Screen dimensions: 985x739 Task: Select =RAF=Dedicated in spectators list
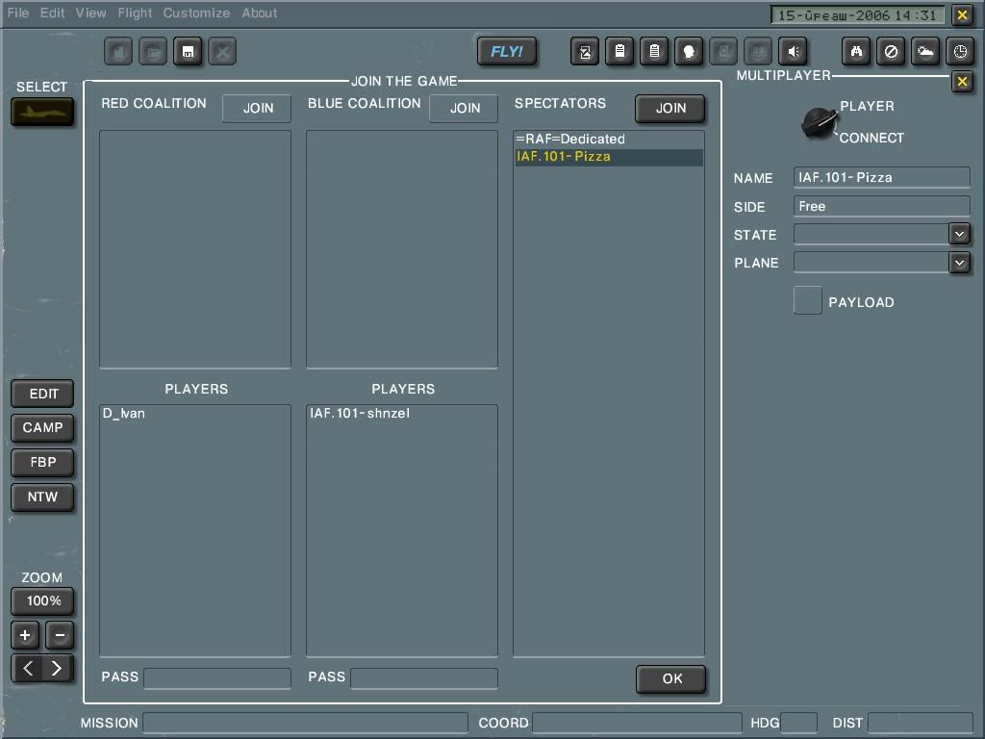point(570,139)
